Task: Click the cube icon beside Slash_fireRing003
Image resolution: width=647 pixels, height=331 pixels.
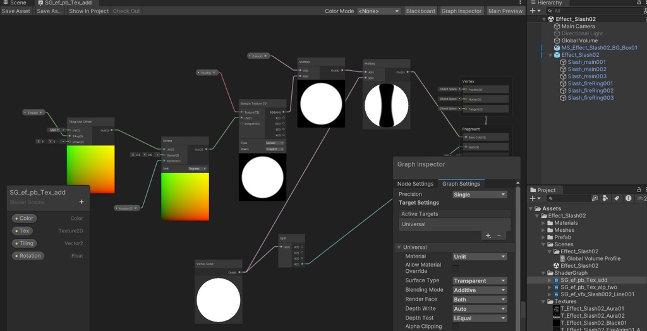Action: pyautogui.click(x=563, y=98)
